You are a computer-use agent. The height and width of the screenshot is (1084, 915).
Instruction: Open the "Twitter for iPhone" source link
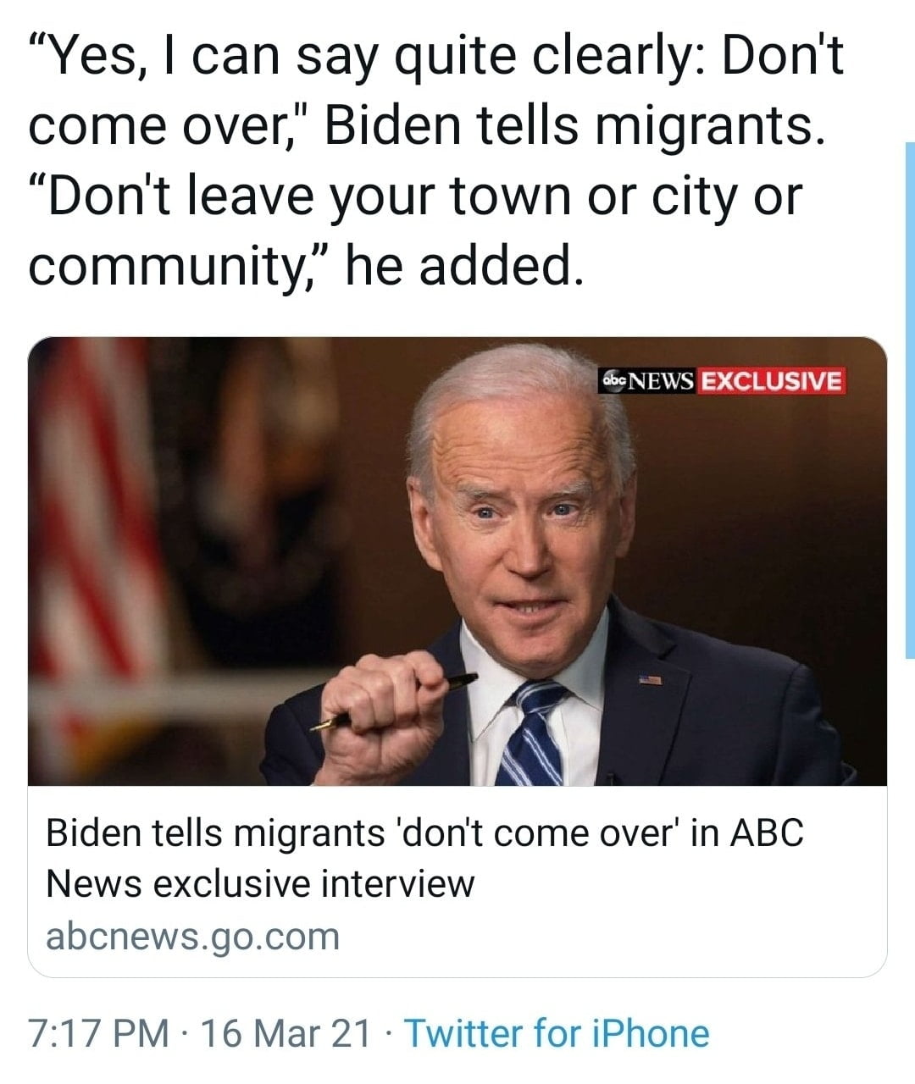pyautogui.click(x=557, y=1033)
